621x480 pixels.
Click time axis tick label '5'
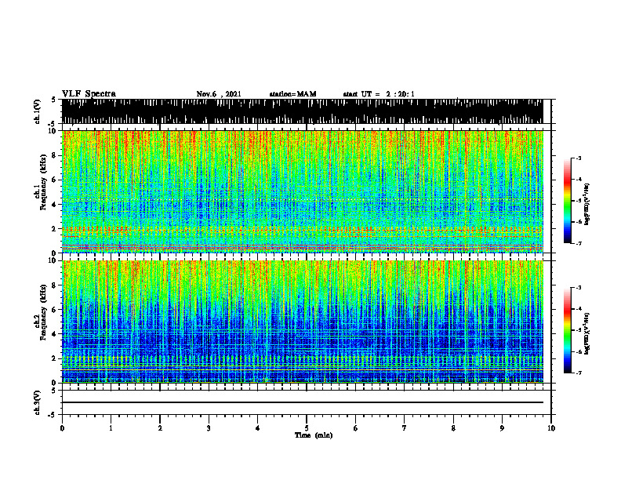(307, 428)
